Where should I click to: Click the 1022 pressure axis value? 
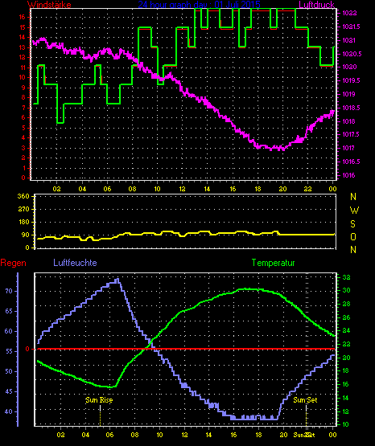pyautogui.click(x=349, y=13)
